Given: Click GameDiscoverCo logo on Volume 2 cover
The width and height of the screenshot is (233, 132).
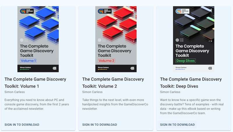Looking at the screenshot, I should pos(105,11).
